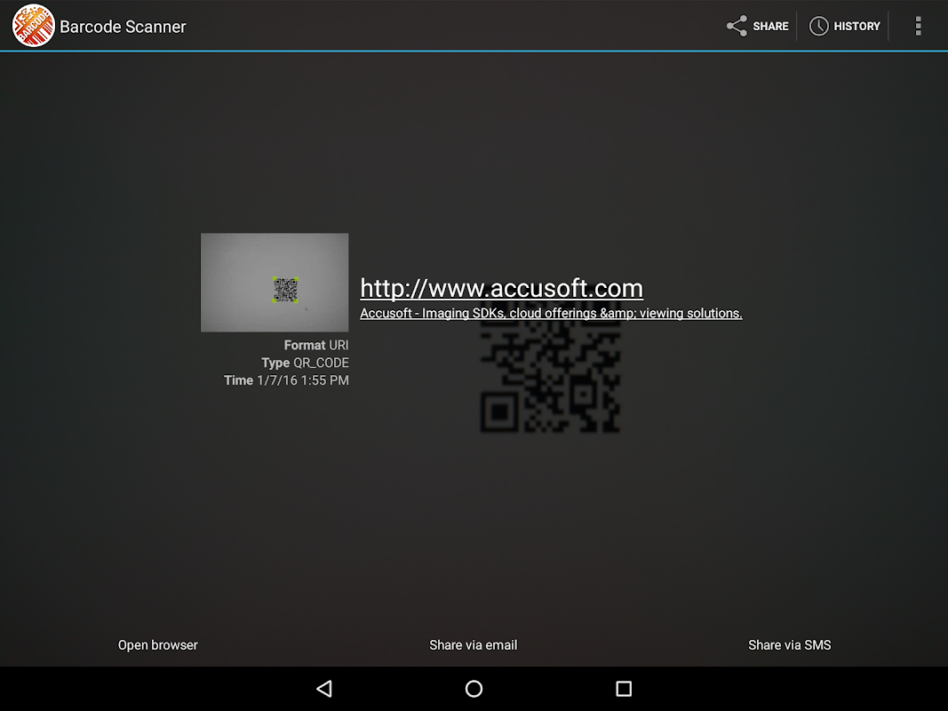Click the 'Format URI' text line
The width and height of the screenshot is (948, 711).
pos(316,345)
